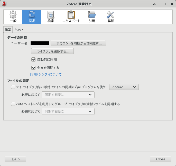This screenshot has width=176, height=166.
Task: Select the 同期 (Sync) pane icon
Action: pyautogui.click(x=32, y=17)
